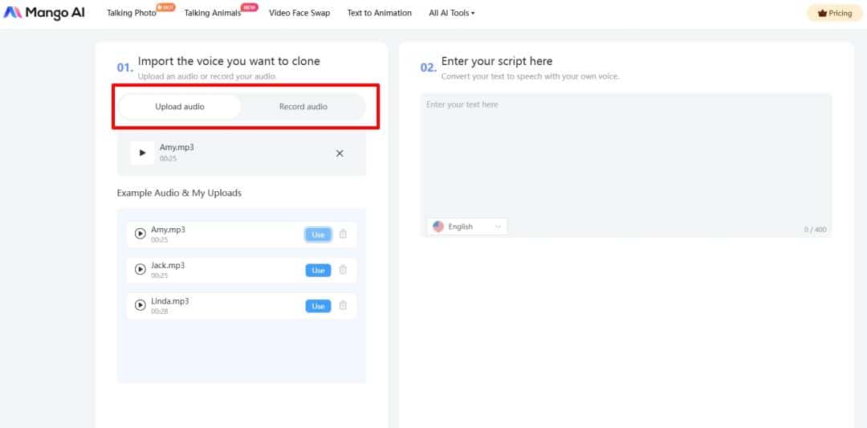Screen dimensions: 867x428
Task: Delete Linda.mp3 using the trash icon
Action: [343, 306]
